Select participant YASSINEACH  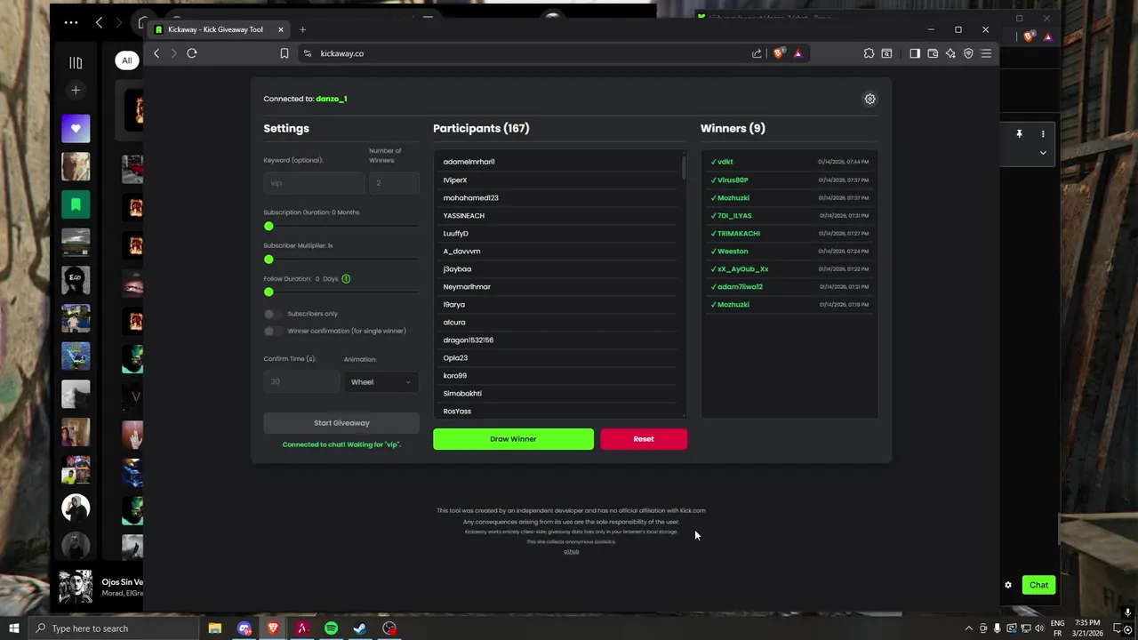point(558,215)
